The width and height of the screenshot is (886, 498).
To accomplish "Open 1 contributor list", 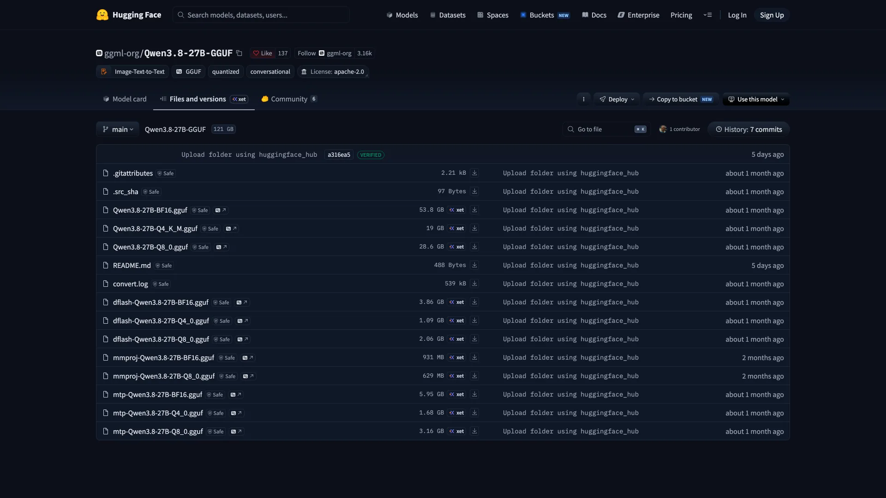I will point(680,129).
